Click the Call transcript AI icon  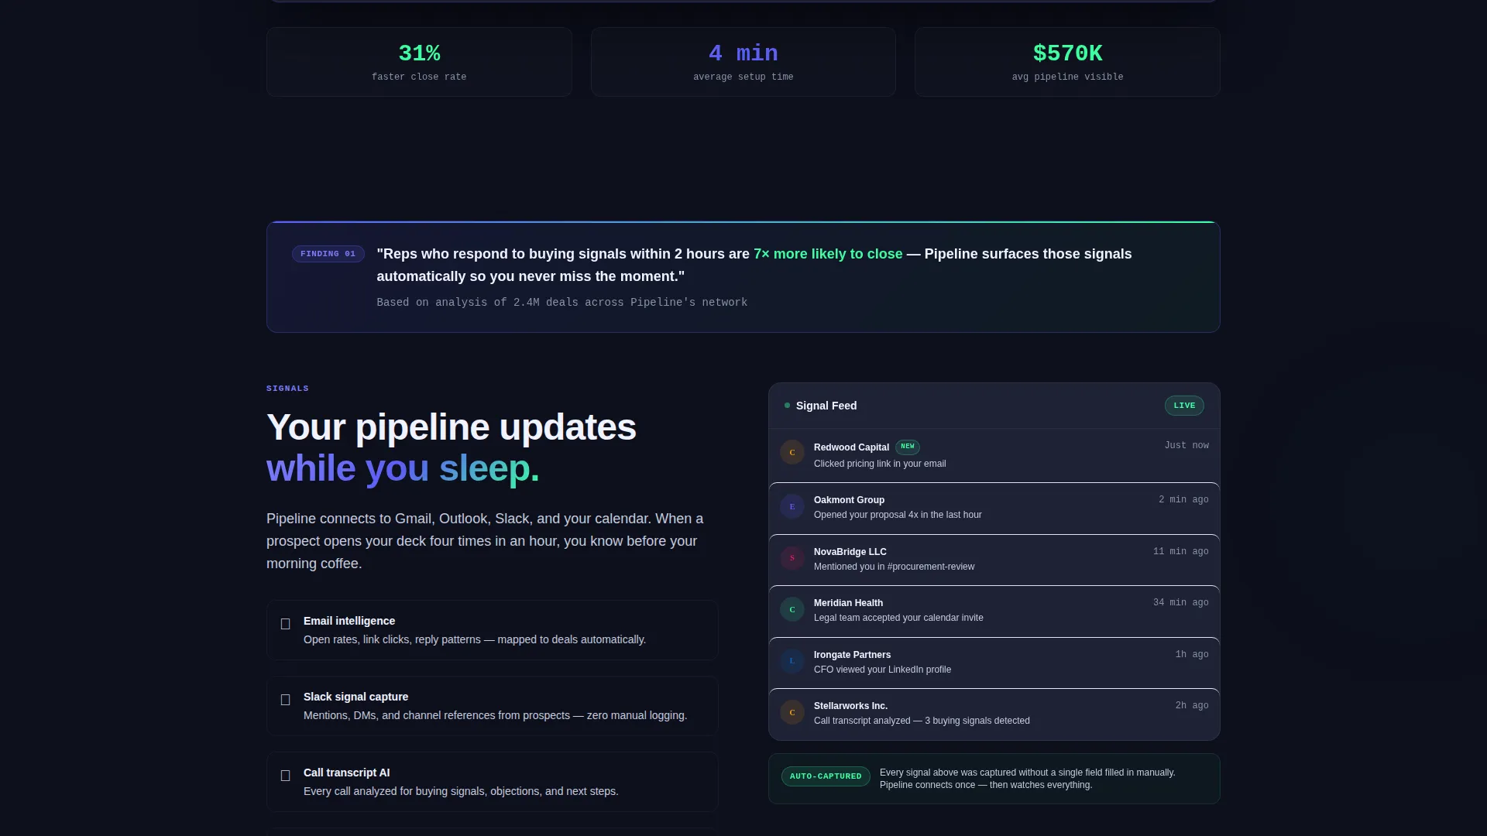tap(285, 776)
